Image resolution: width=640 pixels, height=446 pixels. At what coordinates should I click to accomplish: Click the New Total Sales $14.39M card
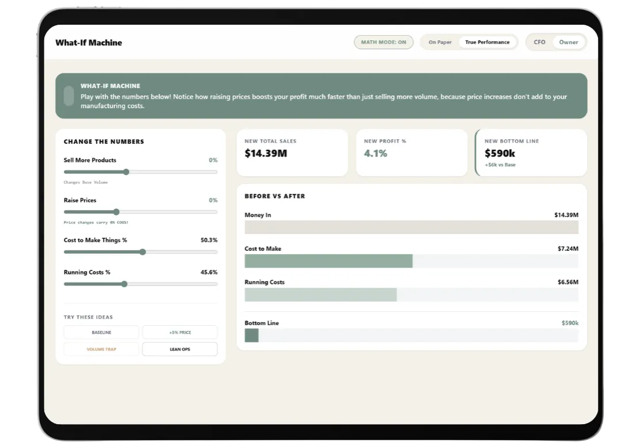pyautogui.click(x=292, y=153)
